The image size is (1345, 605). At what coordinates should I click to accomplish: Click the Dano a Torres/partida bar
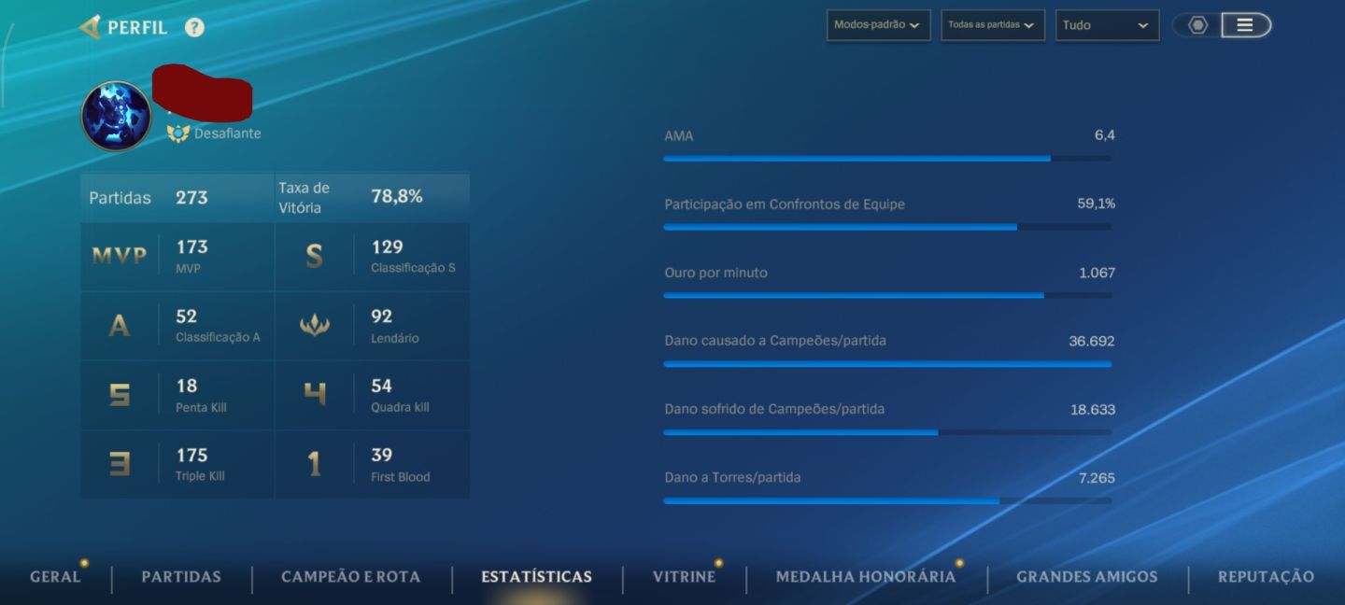click(887, 500)
